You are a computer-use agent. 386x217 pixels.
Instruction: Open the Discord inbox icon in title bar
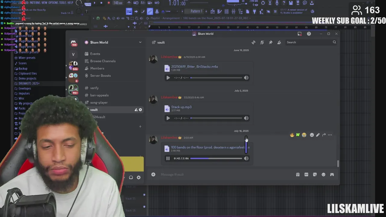click(x=299, y=34)
